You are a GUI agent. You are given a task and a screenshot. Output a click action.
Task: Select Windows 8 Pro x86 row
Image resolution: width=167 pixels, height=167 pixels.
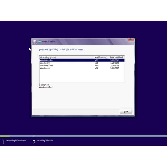[x=82, y=60]
